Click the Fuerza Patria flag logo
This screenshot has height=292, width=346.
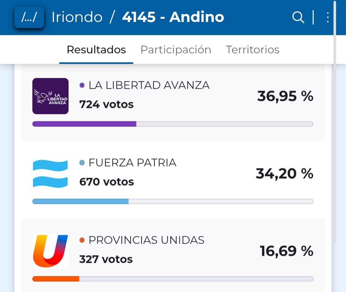tap(50, 174)
